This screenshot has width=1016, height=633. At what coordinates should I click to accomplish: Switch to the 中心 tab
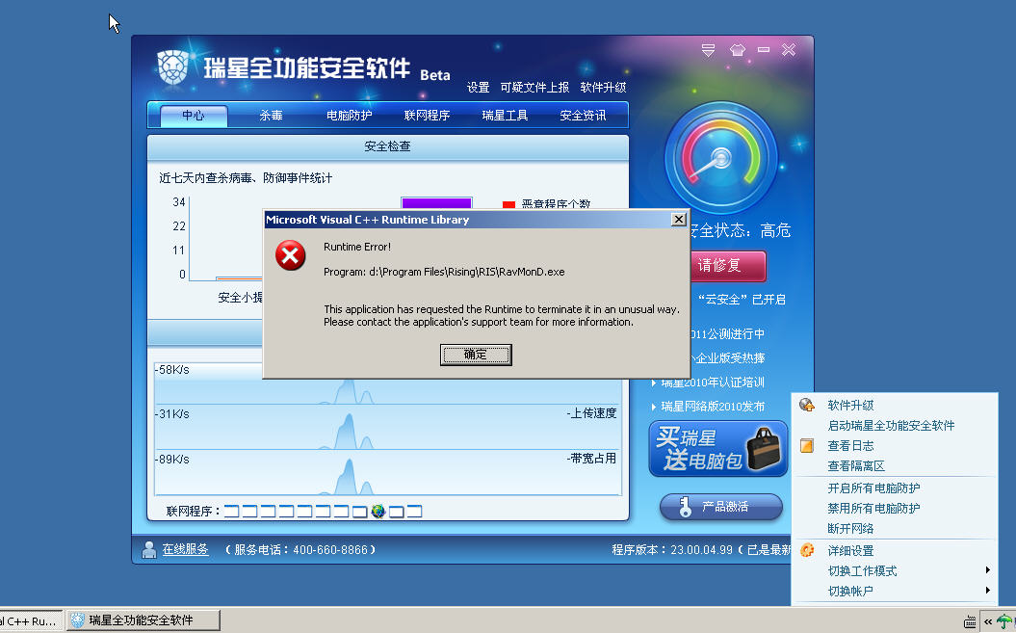194,116
